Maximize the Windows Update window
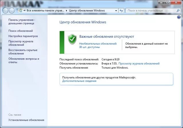Screen dimensions: 183x128 click(x=167, y=2)
